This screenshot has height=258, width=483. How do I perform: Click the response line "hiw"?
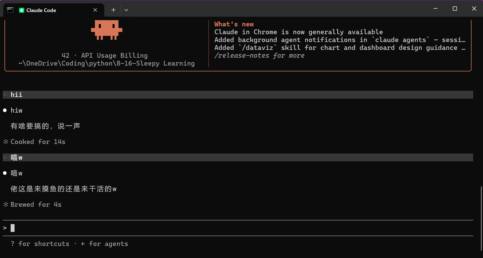coord(17,110)
